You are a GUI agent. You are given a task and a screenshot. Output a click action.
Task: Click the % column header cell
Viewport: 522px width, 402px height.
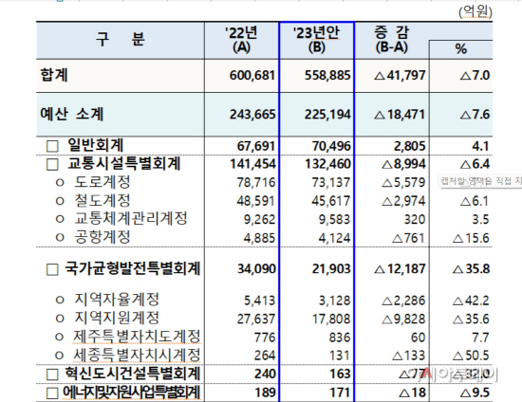pos(460,50)
